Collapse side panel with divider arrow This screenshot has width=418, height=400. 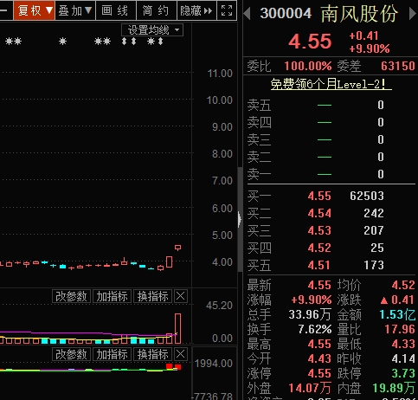click(x=240, y=219)
